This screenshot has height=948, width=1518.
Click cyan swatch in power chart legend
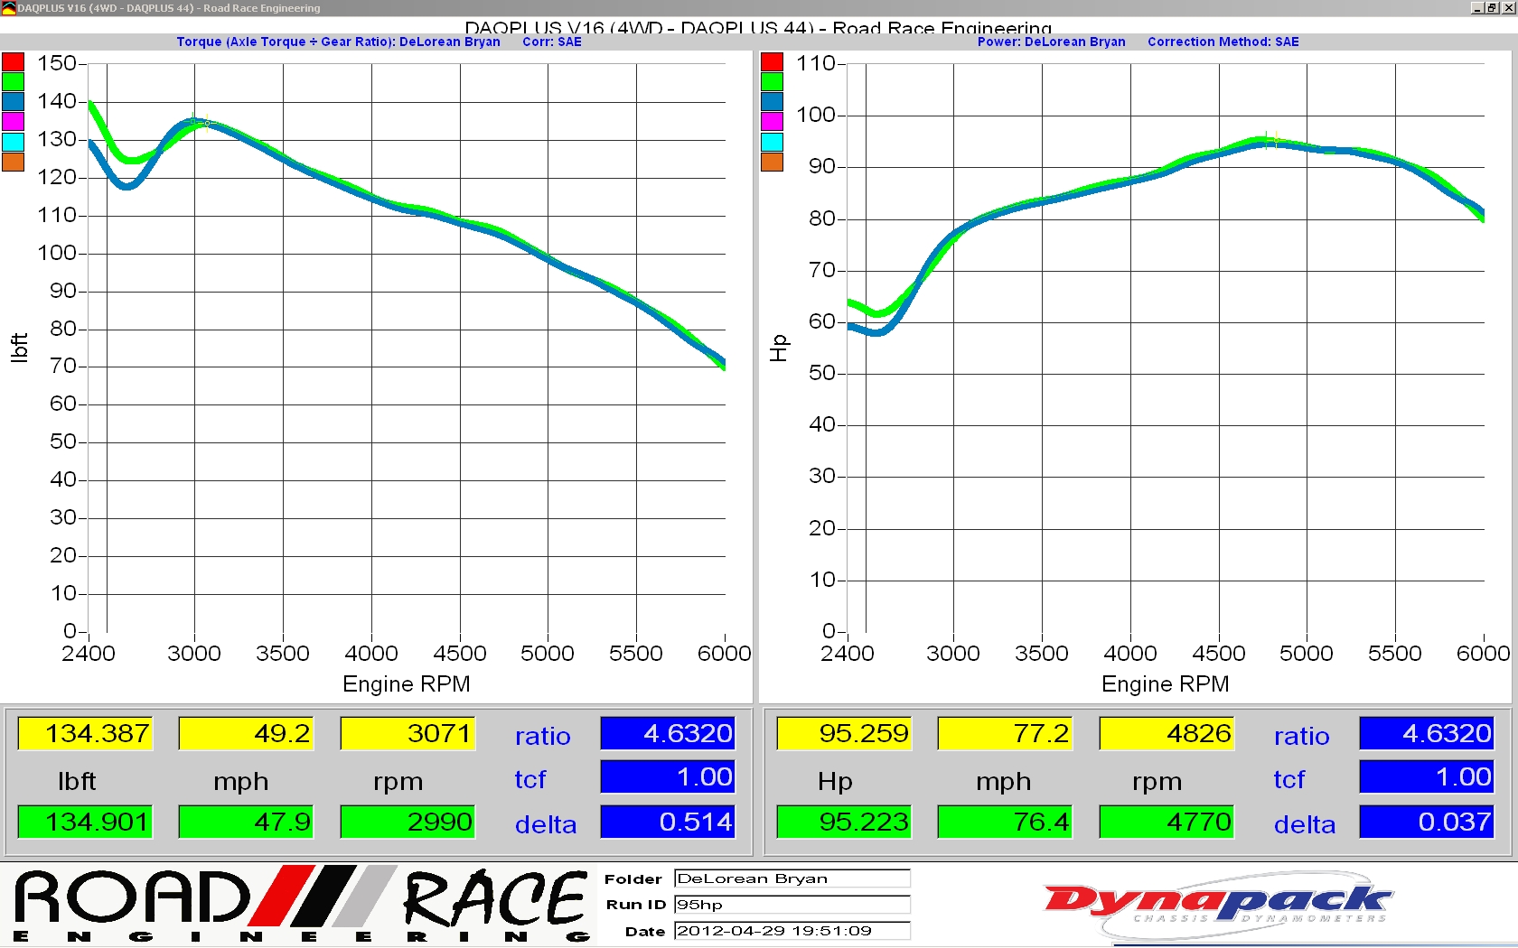click(x=772, y=142)
